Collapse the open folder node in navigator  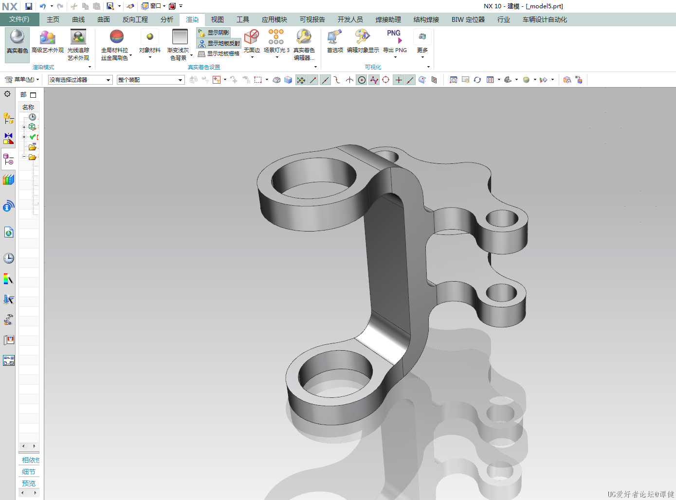pyautogui.click(x=24, y=157)
